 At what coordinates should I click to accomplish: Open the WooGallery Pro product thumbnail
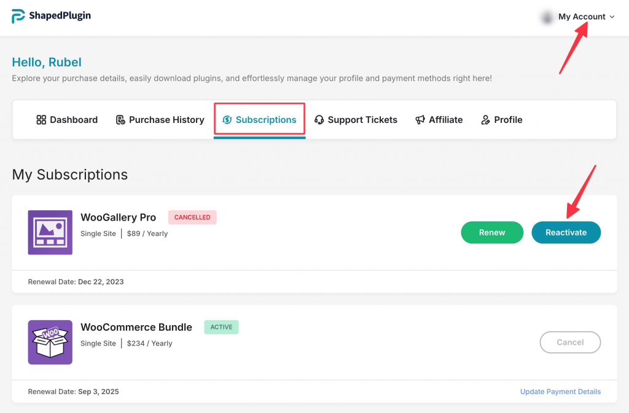50,232
